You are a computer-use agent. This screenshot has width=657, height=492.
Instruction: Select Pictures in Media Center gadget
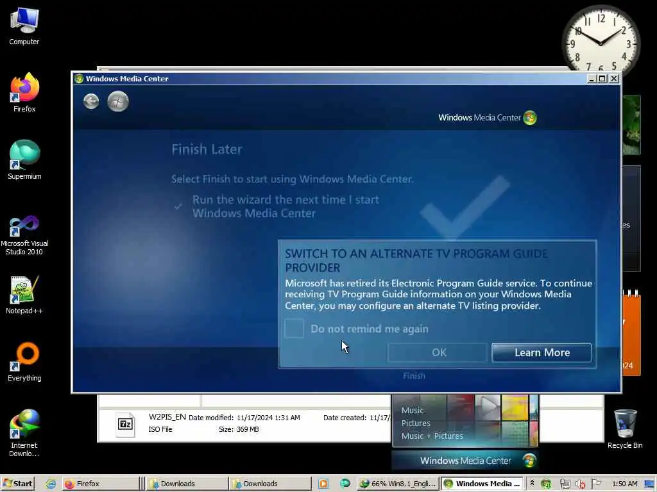click(416, 423)
